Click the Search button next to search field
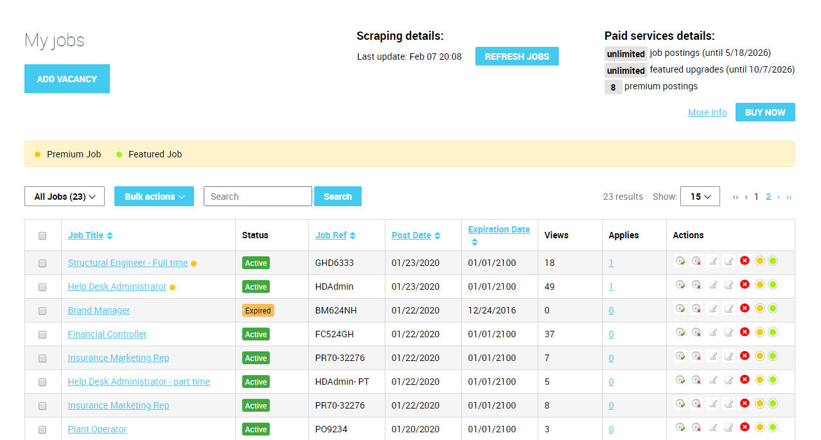821x440 pixels. point(338,197)
